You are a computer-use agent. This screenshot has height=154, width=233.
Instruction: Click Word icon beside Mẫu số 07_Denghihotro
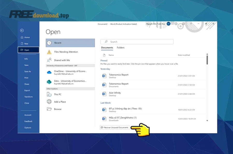[104, 119]
